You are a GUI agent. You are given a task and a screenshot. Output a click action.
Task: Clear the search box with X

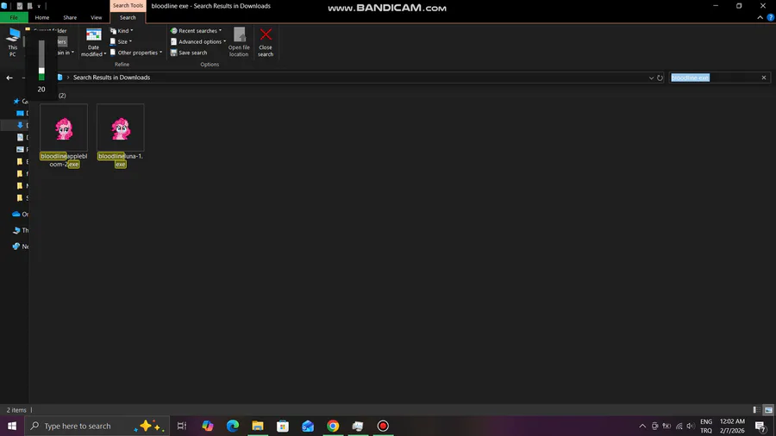tap(764, 78)
